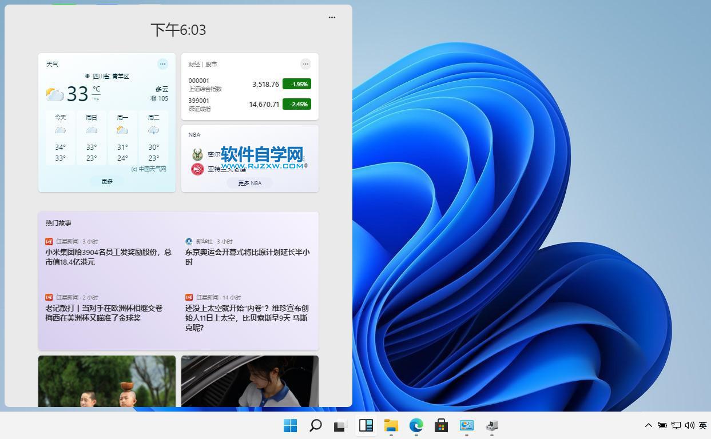Switch temperature unit to °F
This screenshot has width=711, height=439.
point(97,99)
